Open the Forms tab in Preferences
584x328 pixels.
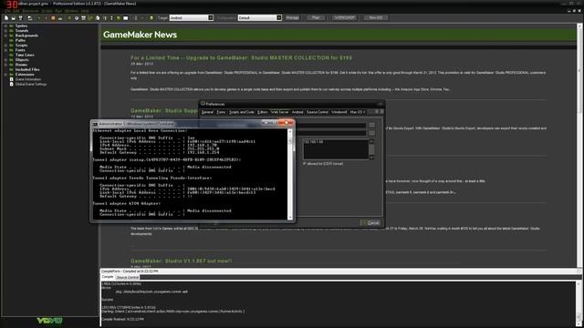(x=221, y=112)
